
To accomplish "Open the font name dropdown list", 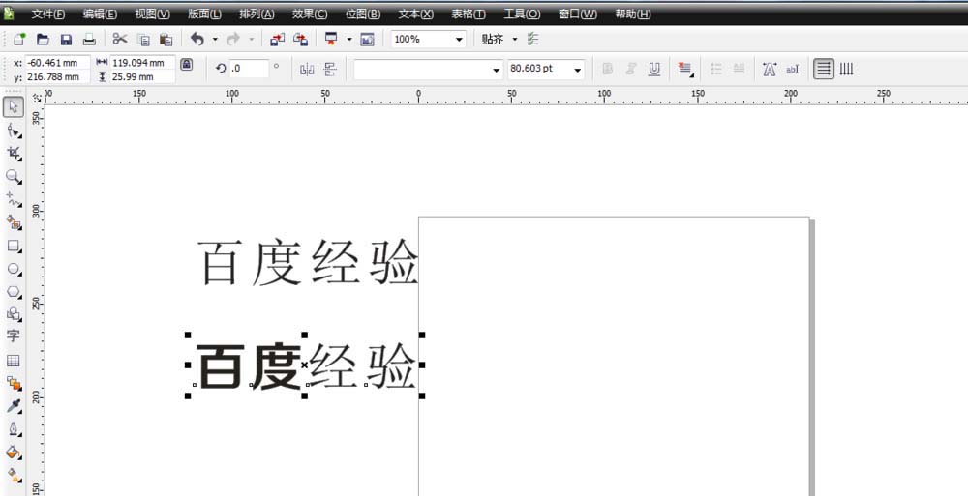I will (497, 70).
